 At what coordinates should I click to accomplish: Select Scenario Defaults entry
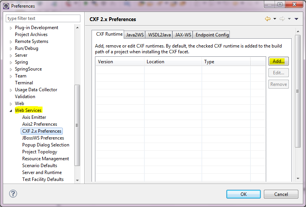click(39, 165)
